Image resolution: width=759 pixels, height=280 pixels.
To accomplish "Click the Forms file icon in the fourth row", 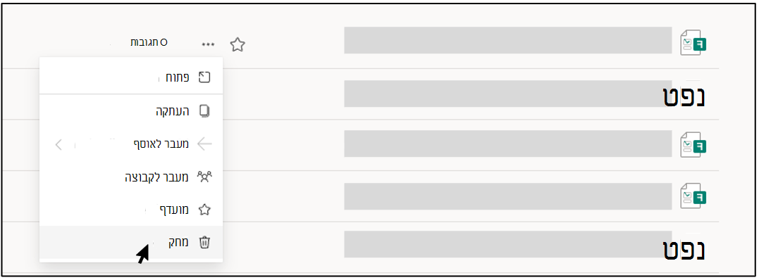I will point(693,196).
